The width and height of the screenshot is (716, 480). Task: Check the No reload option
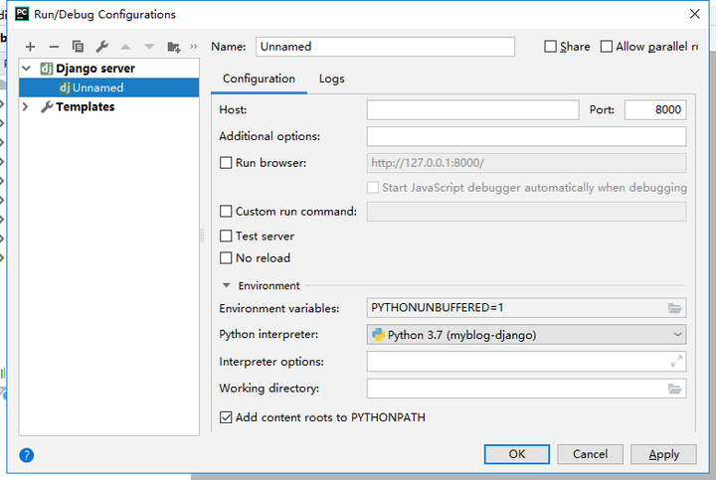point(226,257)
